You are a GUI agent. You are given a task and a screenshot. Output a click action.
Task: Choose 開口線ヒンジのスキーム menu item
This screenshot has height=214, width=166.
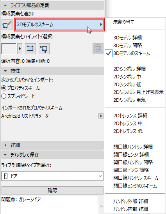click(135, 186)
